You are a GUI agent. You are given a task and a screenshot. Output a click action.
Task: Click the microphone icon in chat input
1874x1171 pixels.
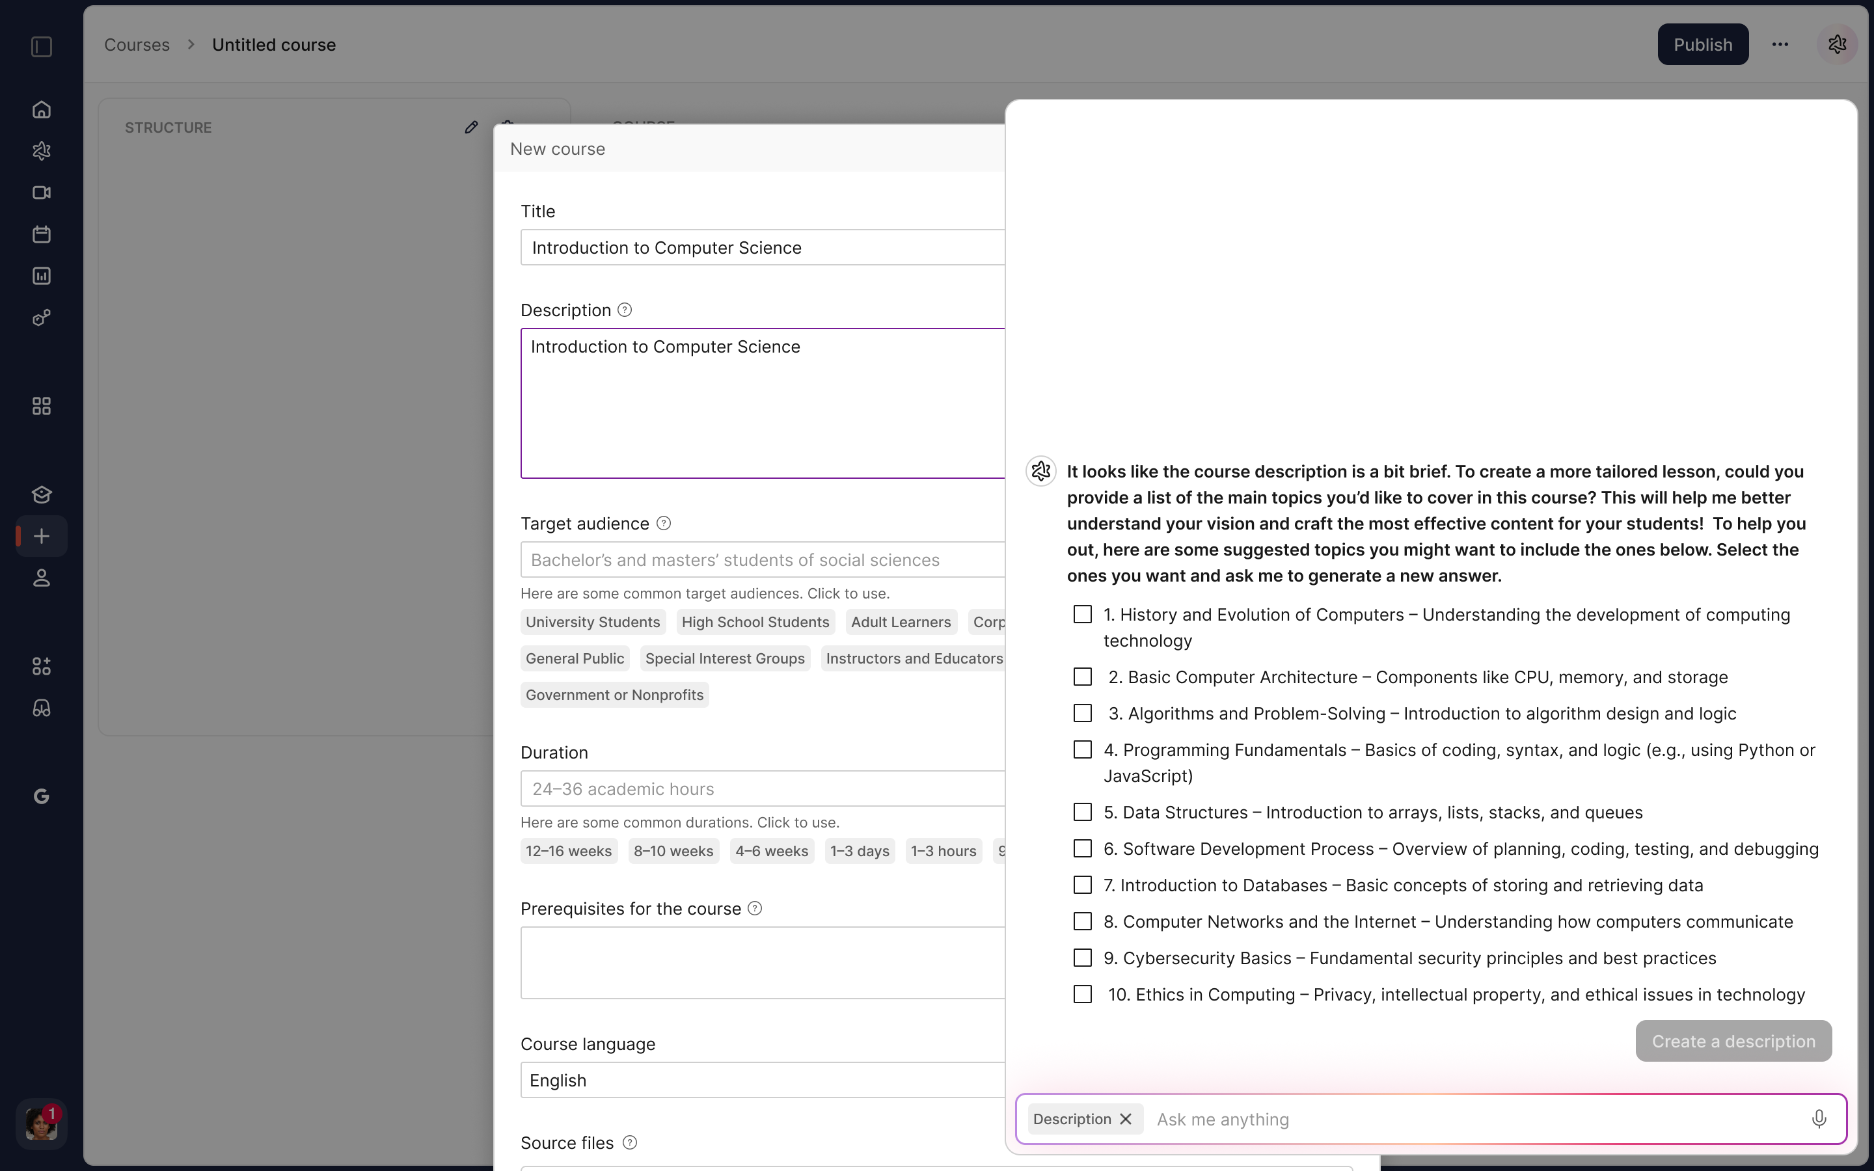pyautogui.click(x=1818, y=1119)
